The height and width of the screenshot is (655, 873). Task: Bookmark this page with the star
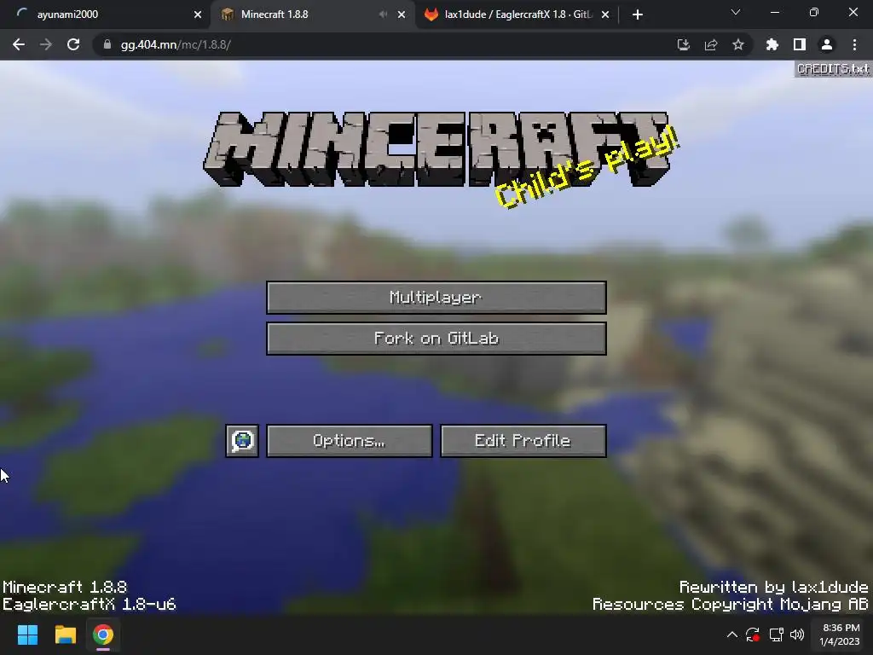[738, 44]
